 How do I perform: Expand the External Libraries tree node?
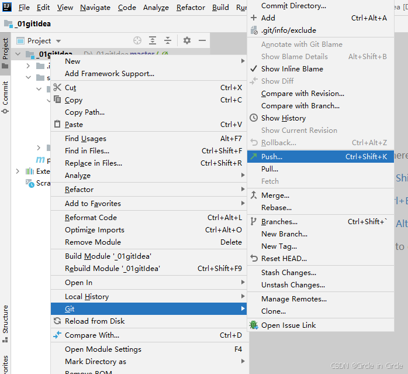pos(18,171)
